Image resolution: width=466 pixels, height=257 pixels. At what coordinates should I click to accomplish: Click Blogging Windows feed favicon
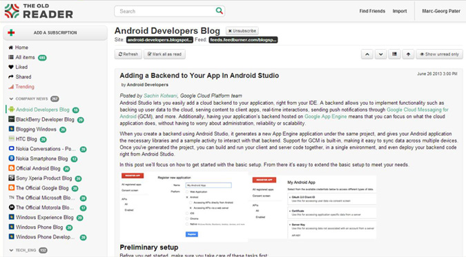11,129
